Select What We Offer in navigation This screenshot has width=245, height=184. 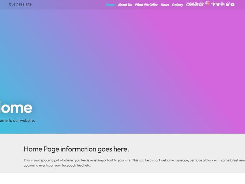coord(146,5)
